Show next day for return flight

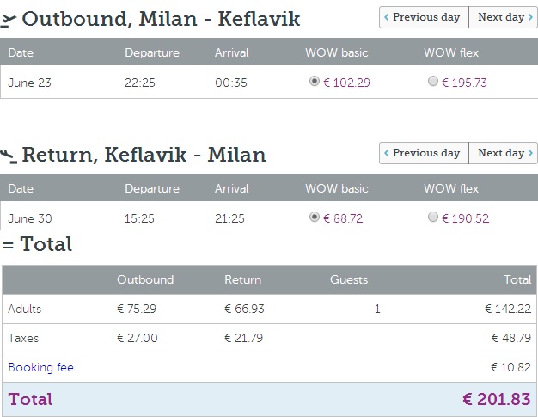point(503,153)
